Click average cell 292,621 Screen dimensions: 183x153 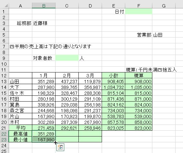67,128
